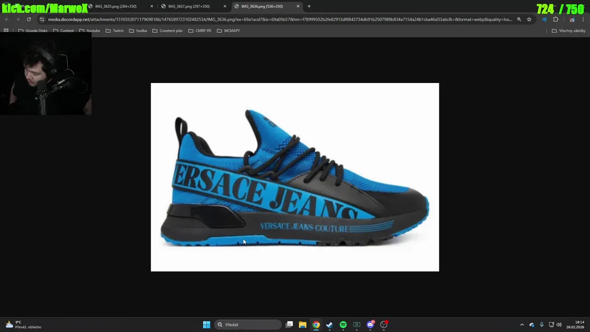Image resolution: width=590 pixels, height=332 pixels.
Task: Click the Versace Jeans sneaker image
Action: 295,177
